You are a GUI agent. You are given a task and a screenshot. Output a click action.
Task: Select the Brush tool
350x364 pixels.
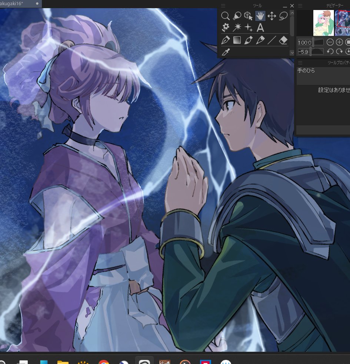pos(249,40)
